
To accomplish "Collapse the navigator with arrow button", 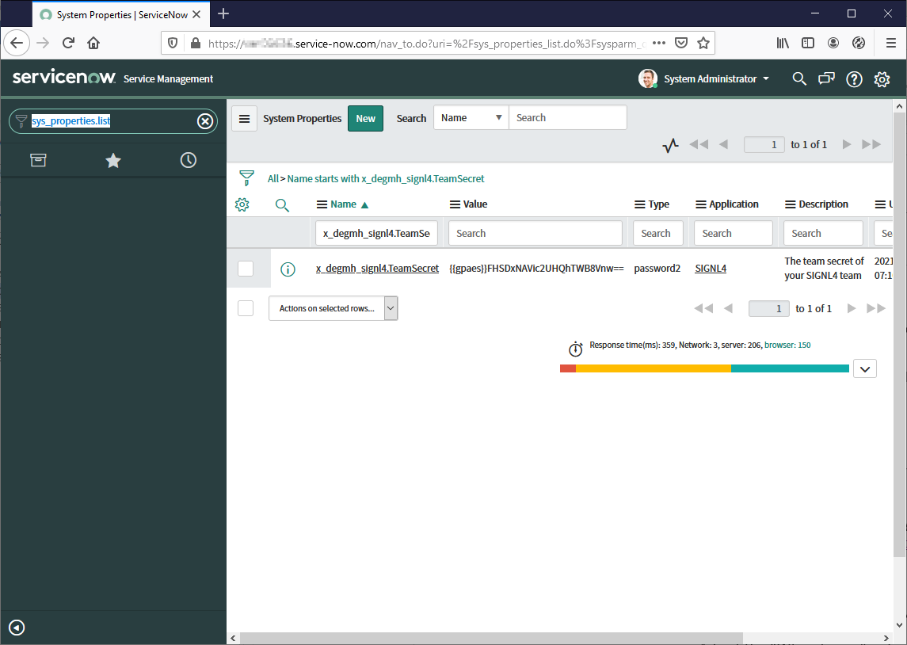I will point(17,627).
